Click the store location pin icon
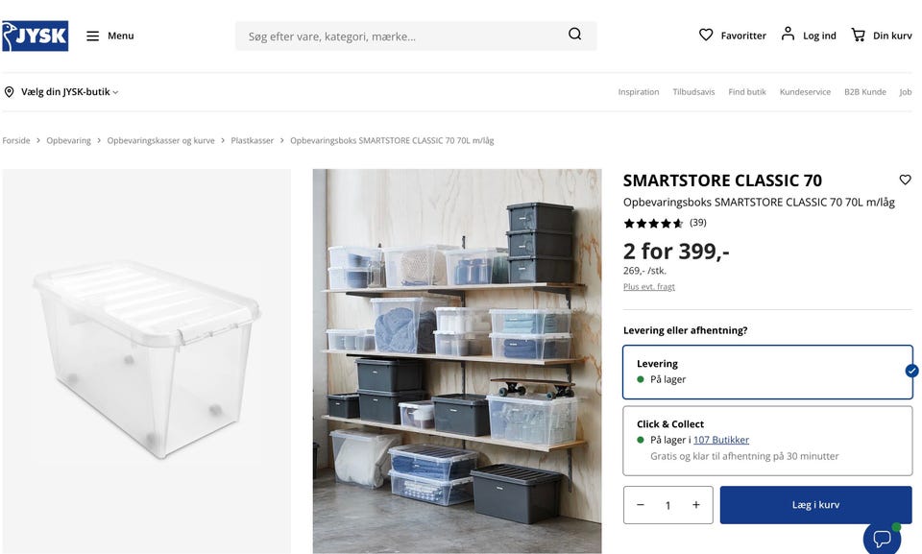Viewport: 922px width, 554px height. tap(10, 92)
